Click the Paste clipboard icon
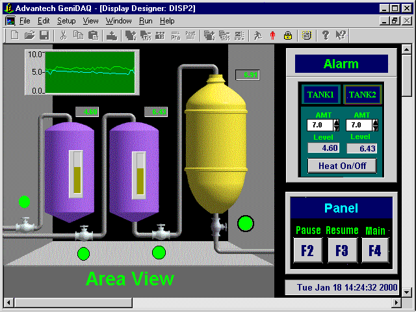Image resolution: width=416 pixels, height=312 pixels. click(x=93, y=35)
